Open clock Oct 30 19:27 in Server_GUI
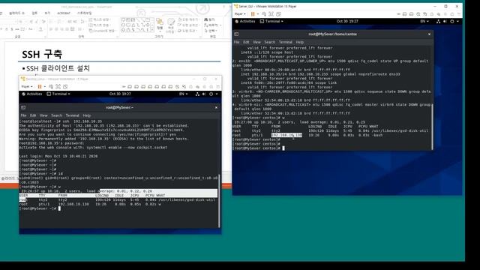The height and width of the screenshot is (270, 480). (x=347, y=22)
